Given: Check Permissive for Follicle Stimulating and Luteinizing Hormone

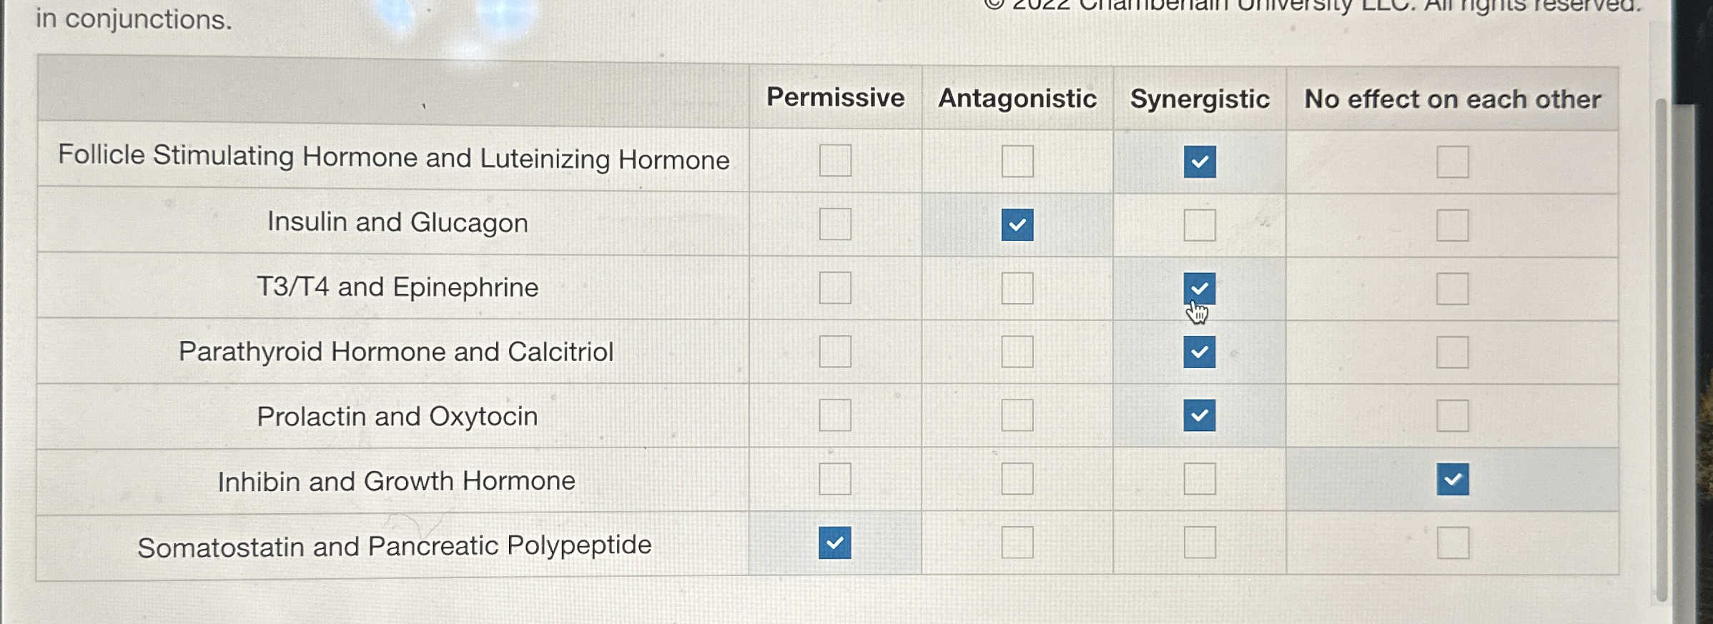Looking at the screenshot, I should coord(835,160).
